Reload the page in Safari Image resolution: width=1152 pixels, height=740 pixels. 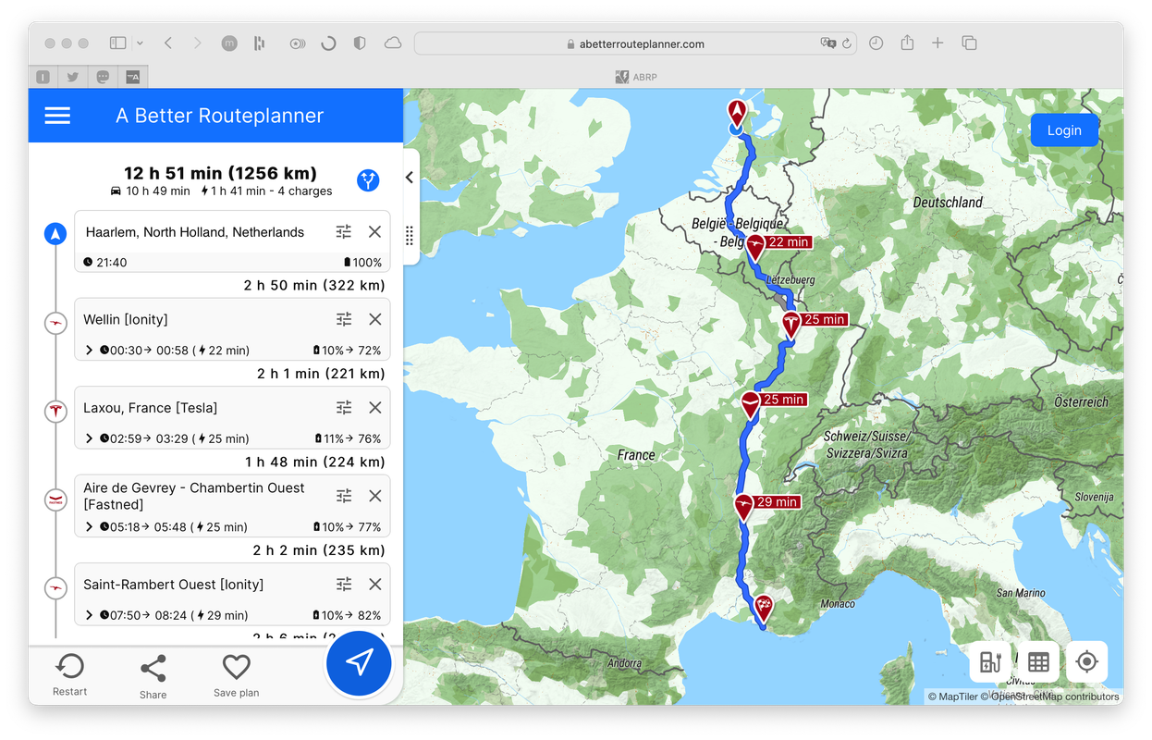coord(846,43)
